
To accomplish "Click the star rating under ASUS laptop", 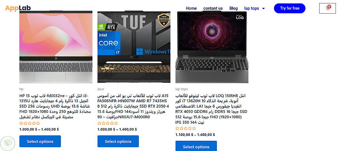I will tap(108, 123).
